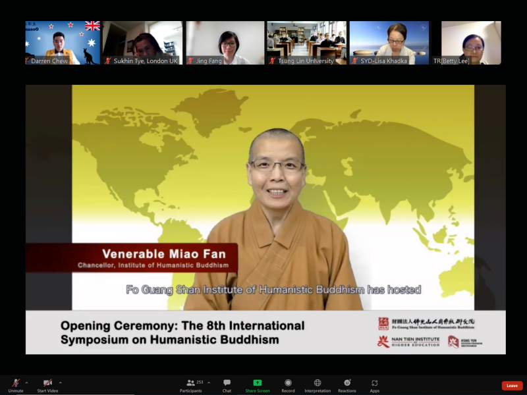Image resolution: width=527 pixels, height=395 pixels.
Task: Select SYD-Lisa Khadka video thumbnail
Action: 389,43
